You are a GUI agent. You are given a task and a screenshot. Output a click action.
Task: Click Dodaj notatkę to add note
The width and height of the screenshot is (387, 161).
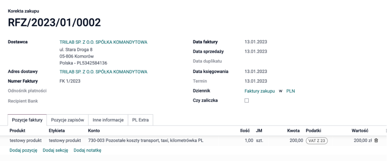[x=87, y=150]
